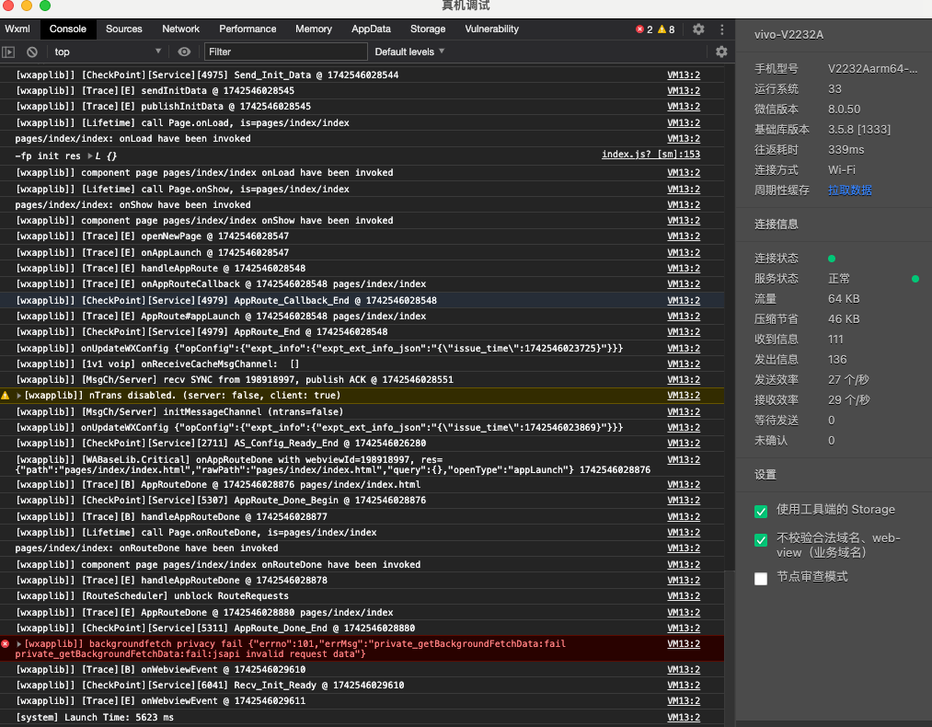This screenshot has height=727, width=932.
Task: Open the three-dot DevTools menu
Action: [721, 29]
